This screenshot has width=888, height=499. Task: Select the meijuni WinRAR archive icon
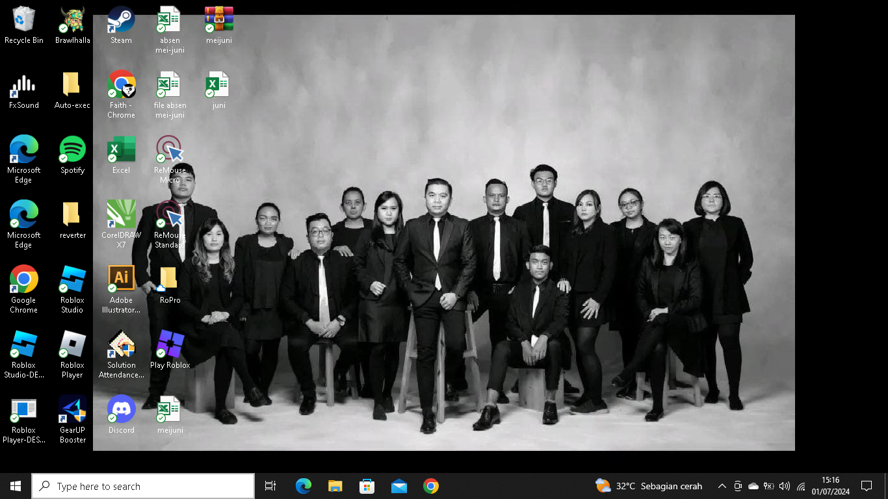[218, 25]
